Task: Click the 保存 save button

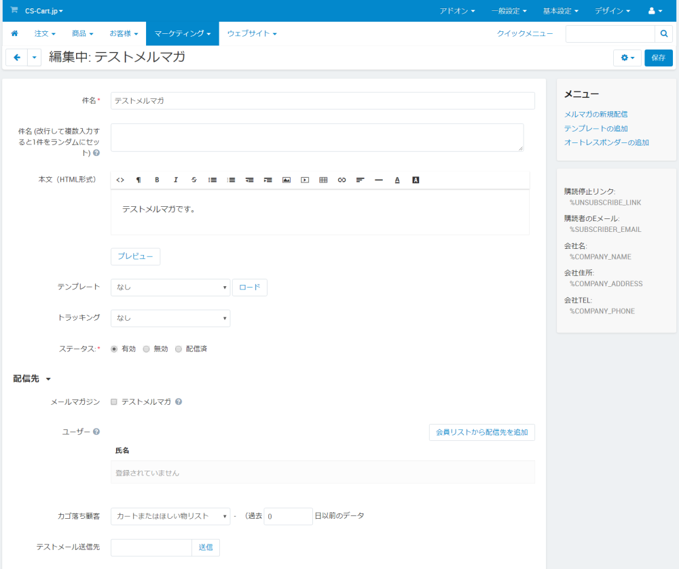Action: point(658,58)
